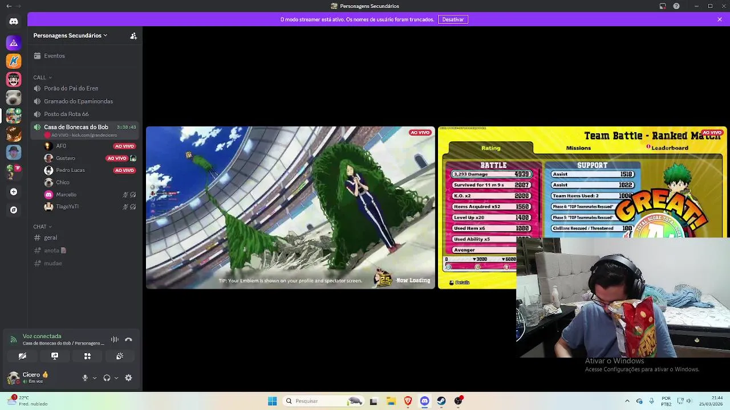Screen dimensions: 730x410
Task: Expand microphone input options arrow
Action: [x=95, y=378]
